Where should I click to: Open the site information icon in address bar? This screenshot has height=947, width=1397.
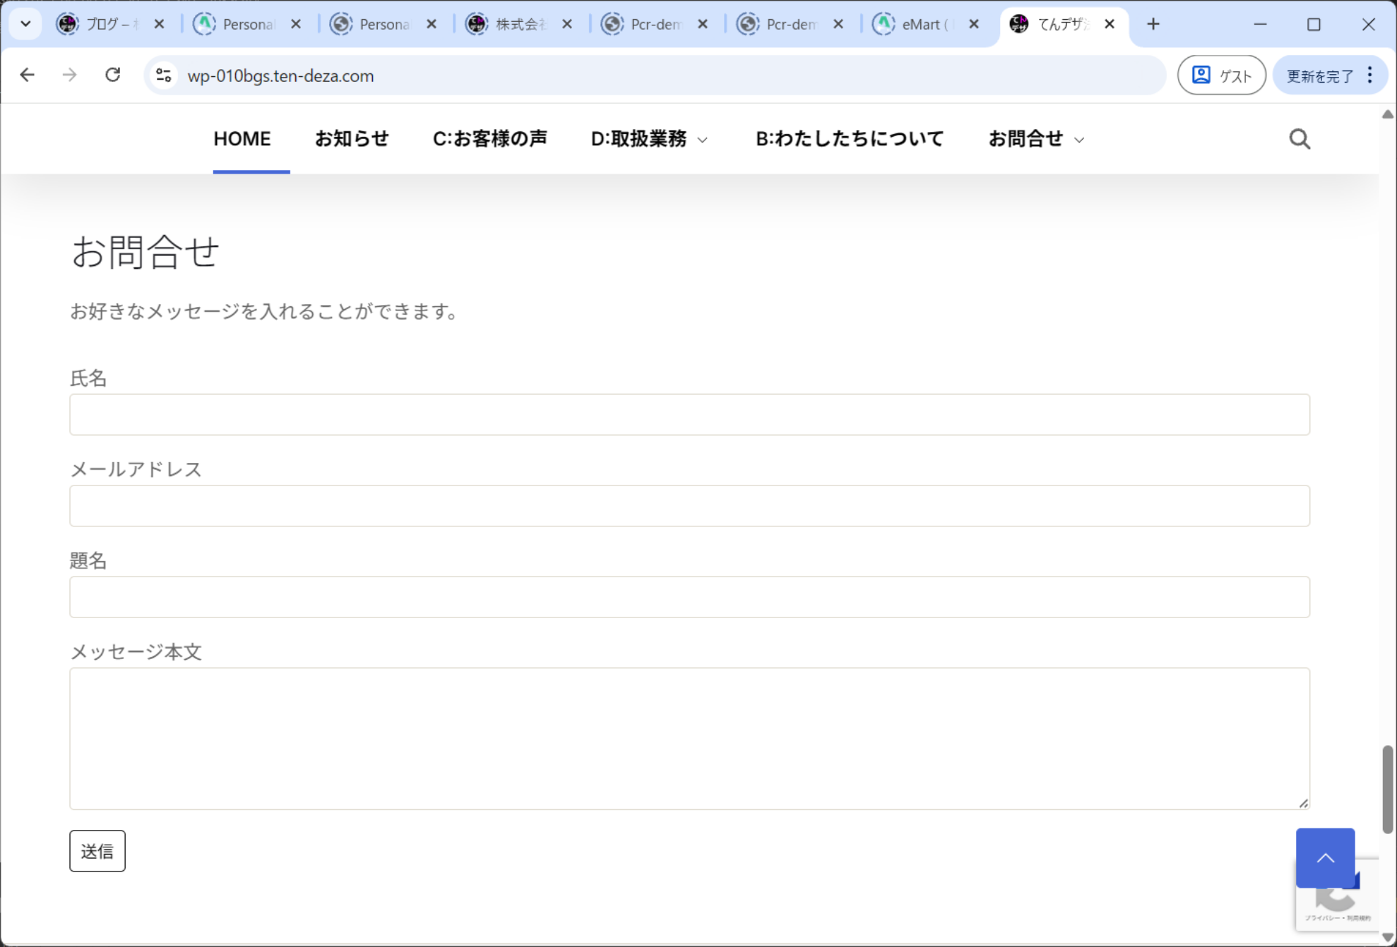[x=164, y=75]
